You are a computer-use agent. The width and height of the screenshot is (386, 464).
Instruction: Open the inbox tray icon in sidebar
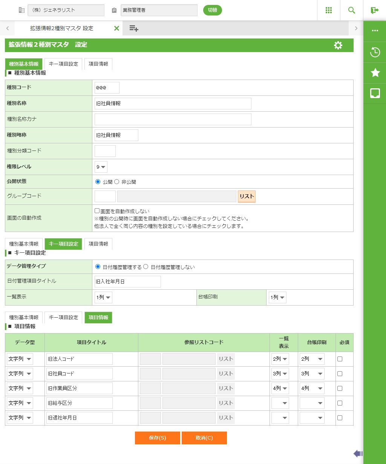[375, 94]
